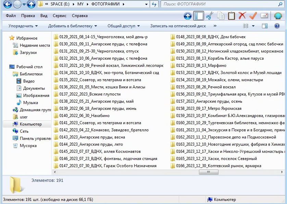This screenshot has width=287, height=204.
Task: Click Записать на оптический диск button
Action: (x=178, y=26)
